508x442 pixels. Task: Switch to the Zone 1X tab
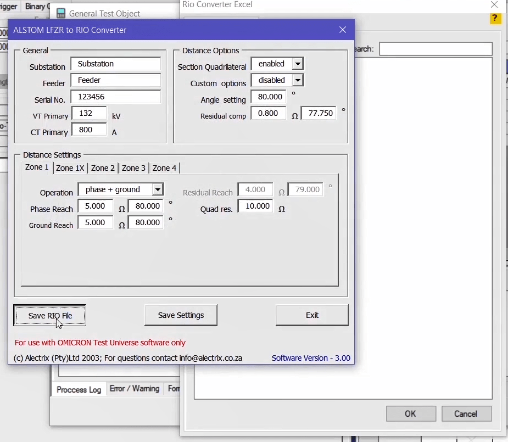(70, 168)
